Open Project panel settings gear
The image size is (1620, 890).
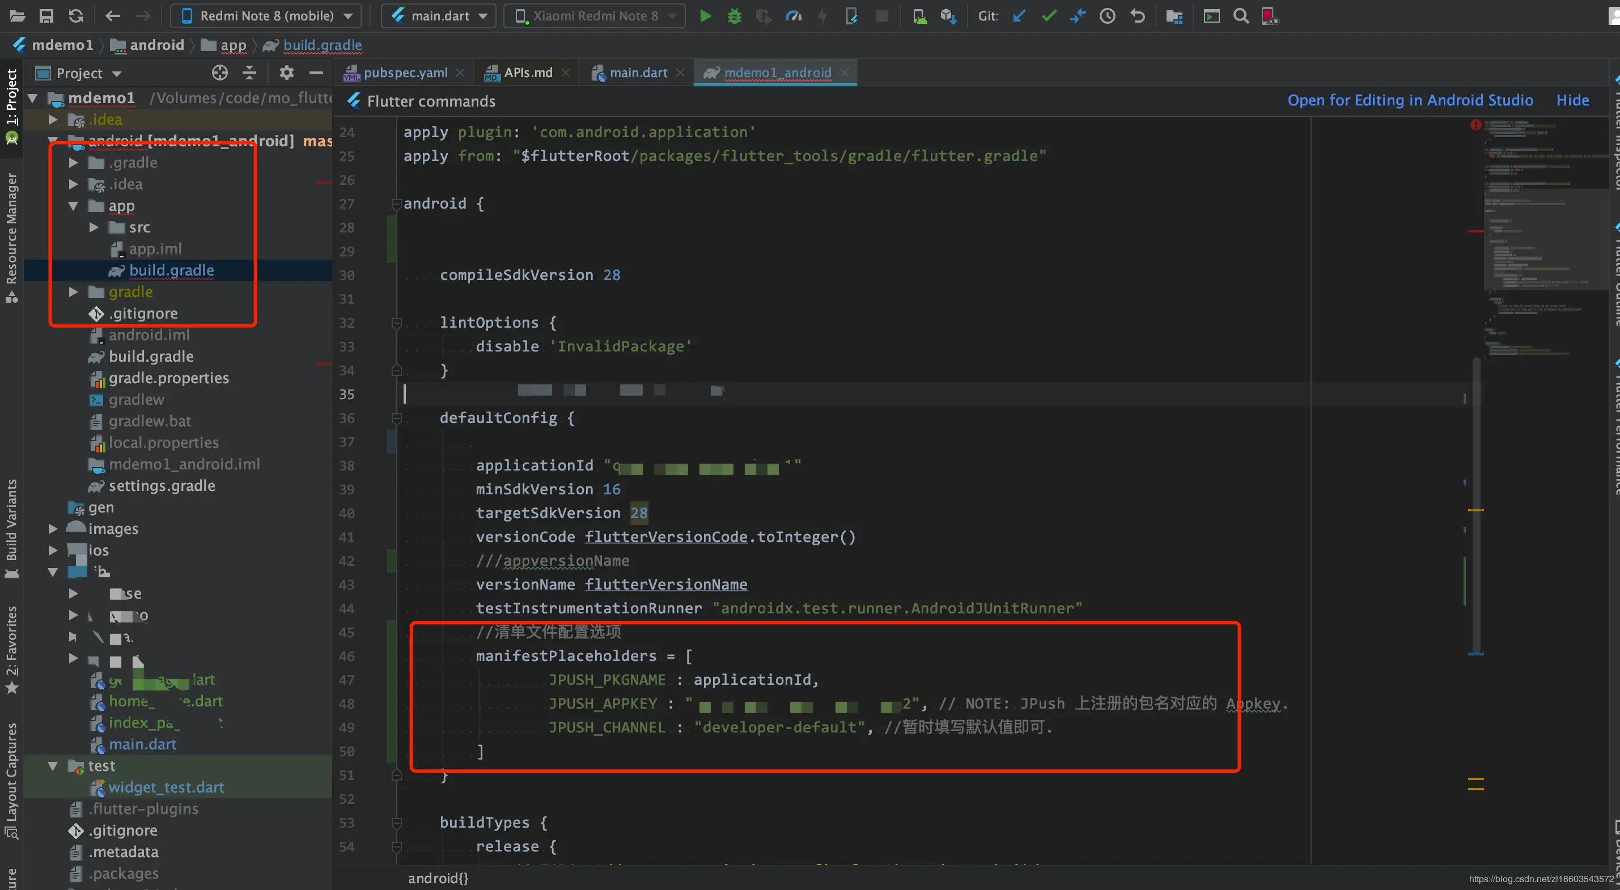286,73
